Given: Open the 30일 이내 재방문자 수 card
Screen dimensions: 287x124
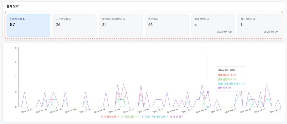Looking at the screenshot, I should point(120,25).
